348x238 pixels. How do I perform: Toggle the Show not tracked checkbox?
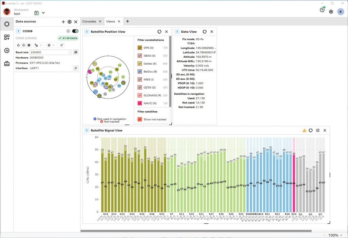[x=139, y=119]
